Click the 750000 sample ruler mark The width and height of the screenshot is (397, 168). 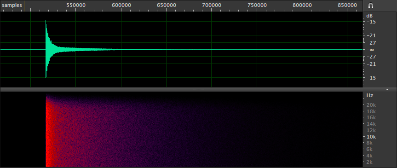pos(257,5)
